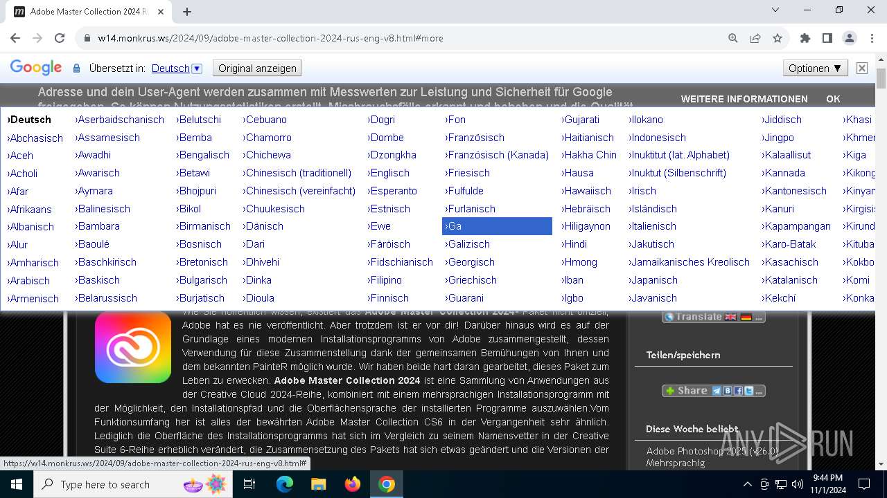
Task: Launch Microsoft Edge from taskbar
Action: click(285, 484)
